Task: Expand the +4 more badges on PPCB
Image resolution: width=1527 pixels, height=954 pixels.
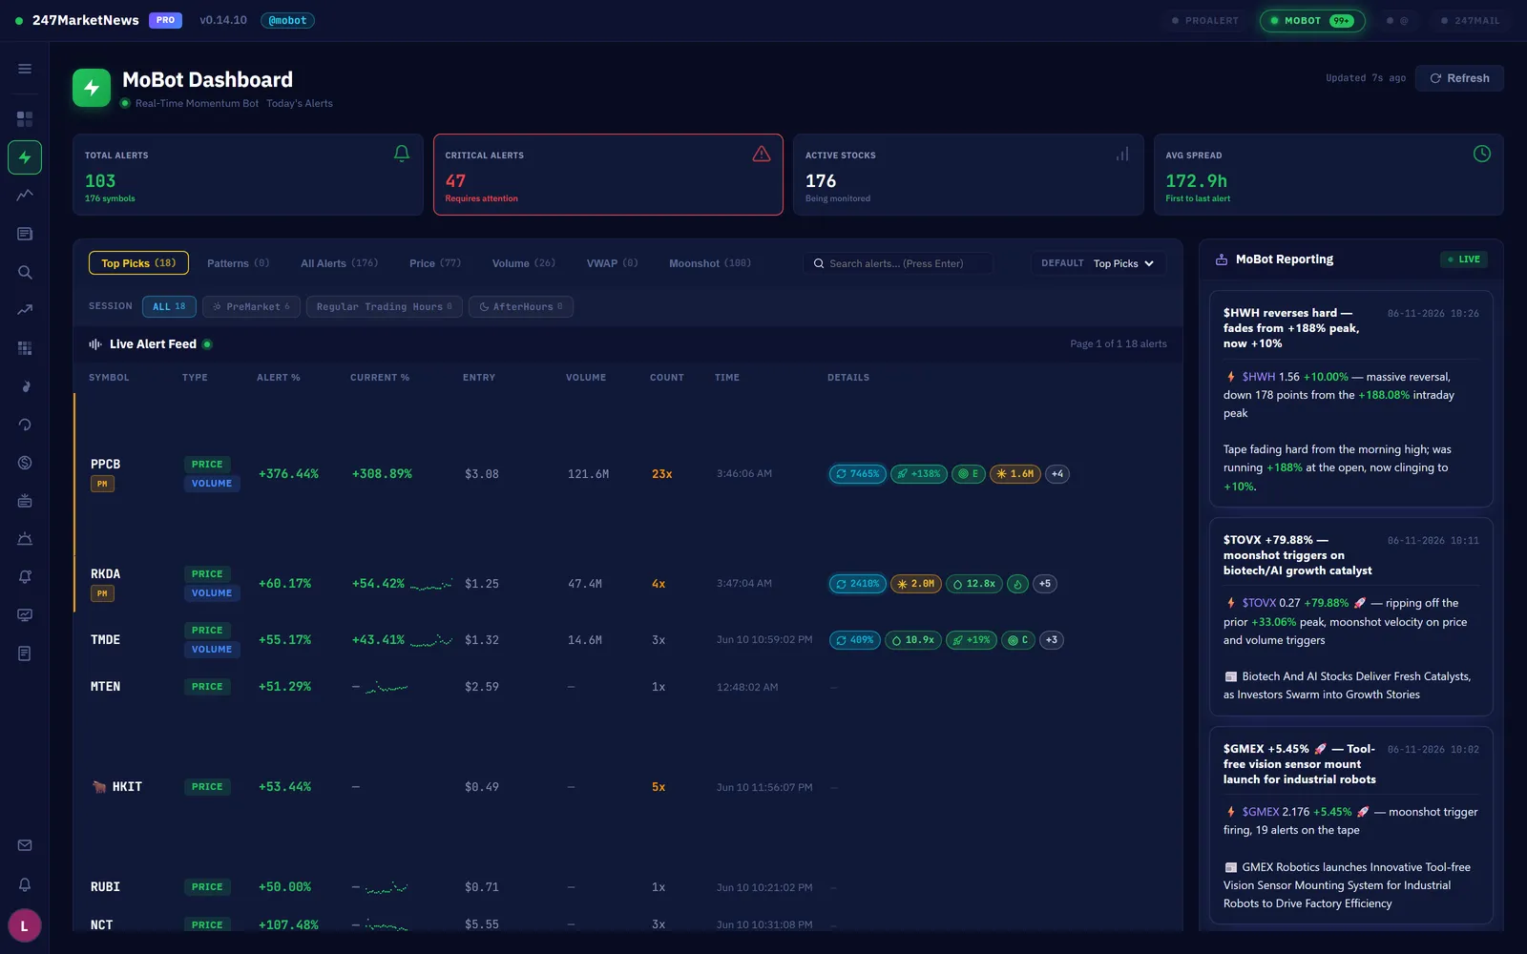Action: click(1057, 474)
